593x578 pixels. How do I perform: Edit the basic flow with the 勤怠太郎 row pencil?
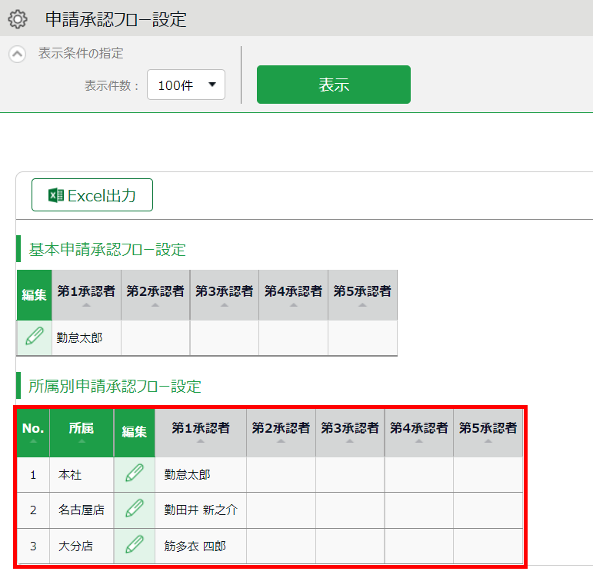pos(35,337)
